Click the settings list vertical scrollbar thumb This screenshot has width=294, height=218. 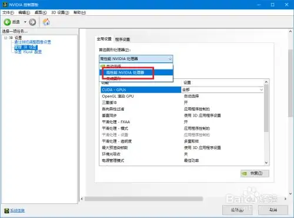(266, 108)
